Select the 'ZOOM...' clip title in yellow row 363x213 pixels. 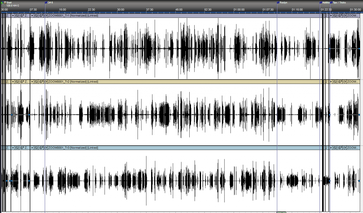(x=353, y=81)
